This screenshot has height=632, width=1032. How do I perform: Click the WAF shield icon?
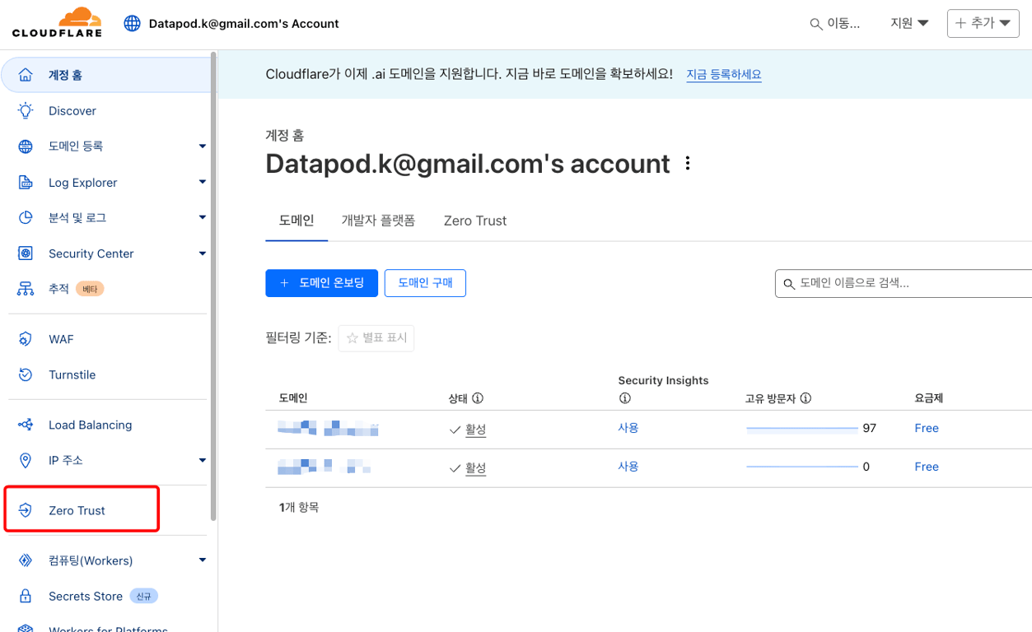(x=26, y=339)
